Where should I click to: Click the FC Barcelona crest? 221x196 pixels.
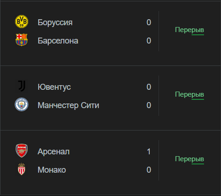(22, 40)
